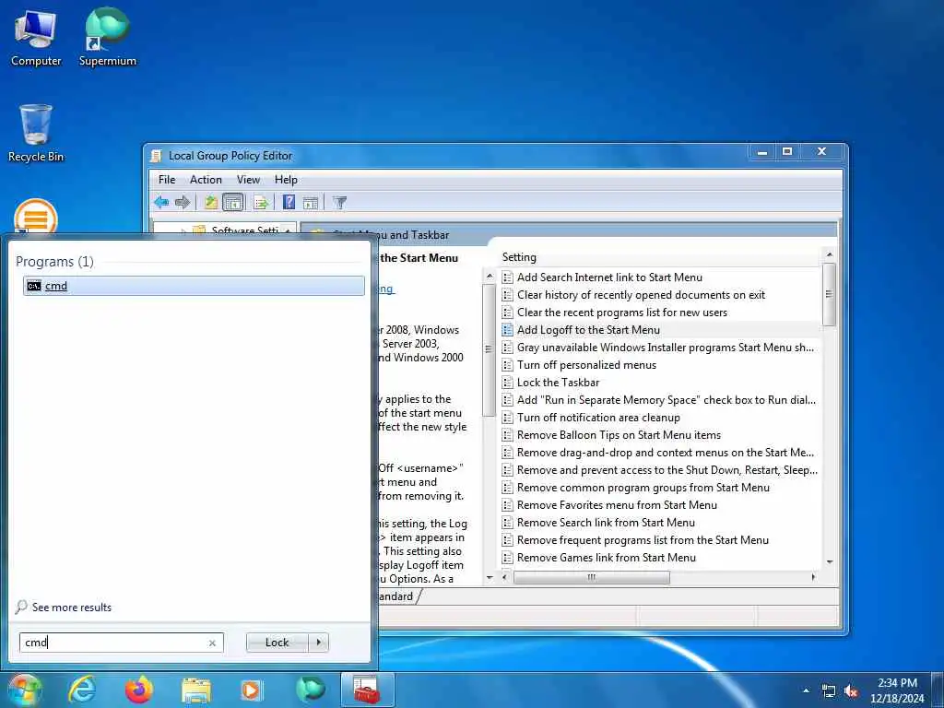Select the Recycle Bin desktop icon
The height and width of the screenshot is (708, 944).
coord(36,134)
